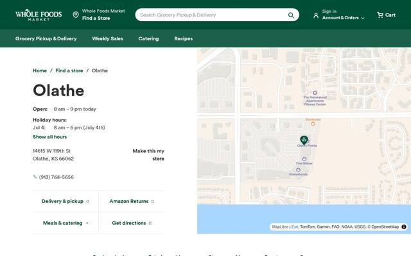Expand the Account & Orders dropdown

343,18
